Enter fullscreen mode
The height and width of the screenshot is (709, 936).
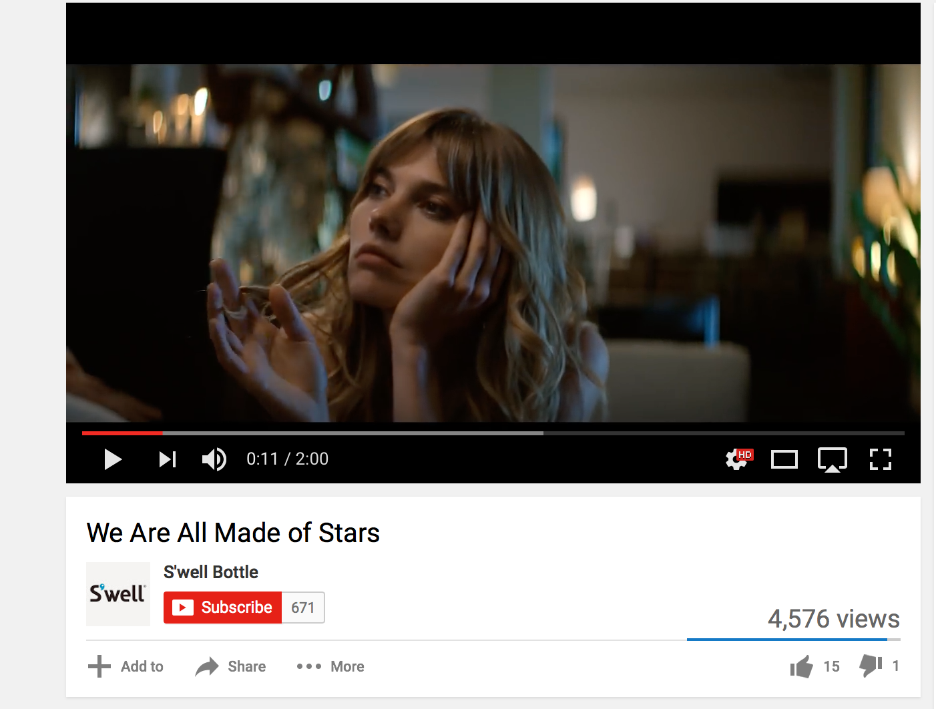click(881, 459)
